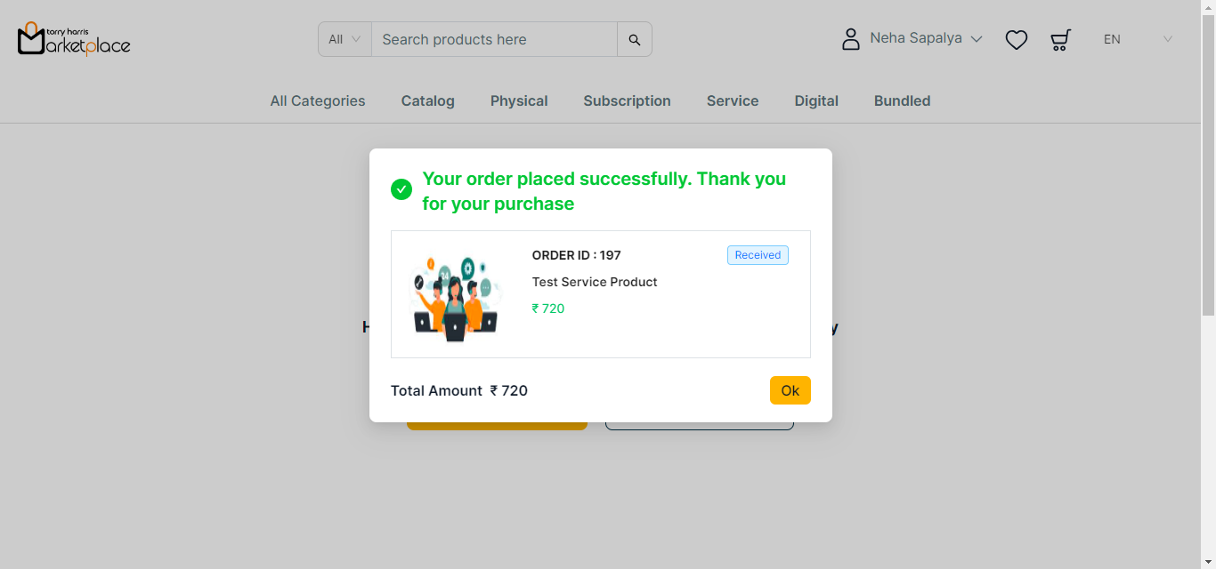Select the Physical category
The image size is (1216, 569).
click(519, 100)
